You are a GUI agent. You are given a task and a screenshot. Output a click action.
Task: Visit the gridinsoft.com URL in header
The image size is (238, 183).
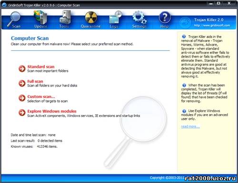point(212,25)
